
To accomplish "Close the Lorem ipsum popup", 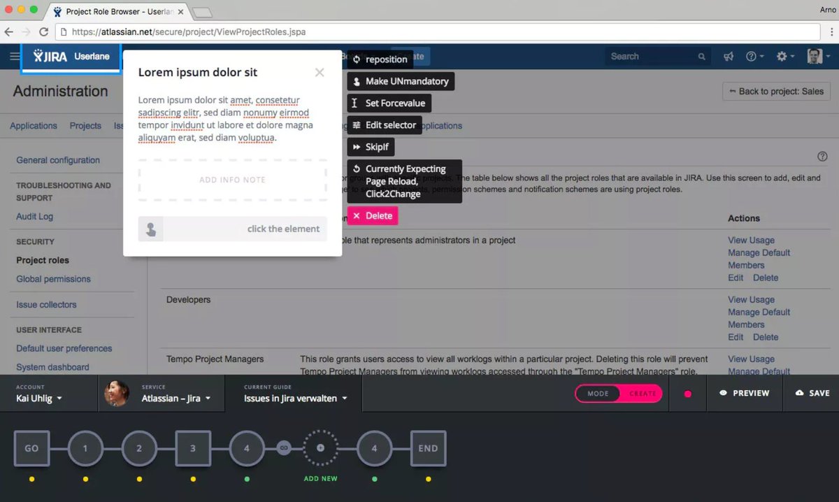I will point(320,72).
